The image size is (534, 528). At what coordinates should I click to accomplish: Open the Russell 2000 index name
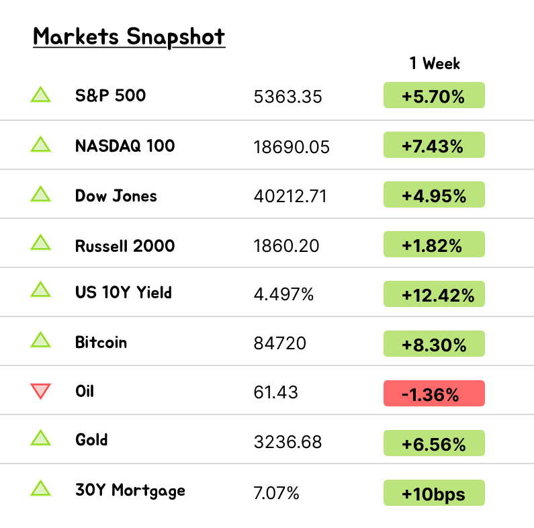point(125,245)
